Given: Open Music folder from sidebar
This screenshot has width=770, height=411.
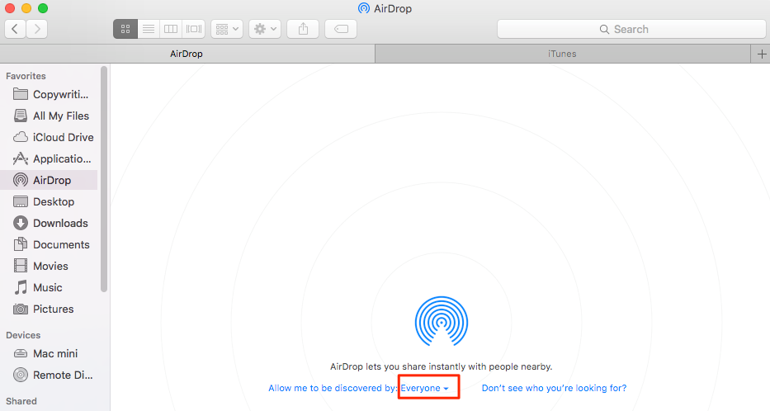Looking at the screenshot, I should (x=50, y=287).
